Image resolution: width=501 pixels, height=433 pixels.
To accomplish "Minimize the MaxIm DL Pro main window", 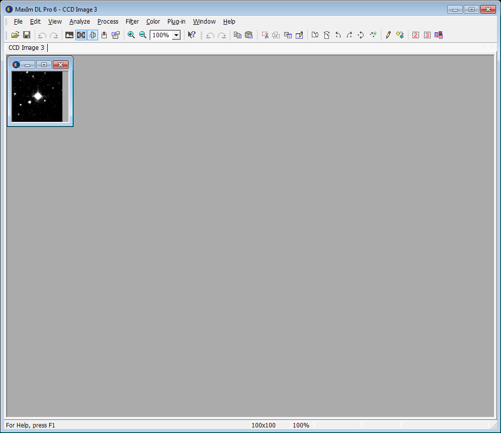I will (455, 9).
